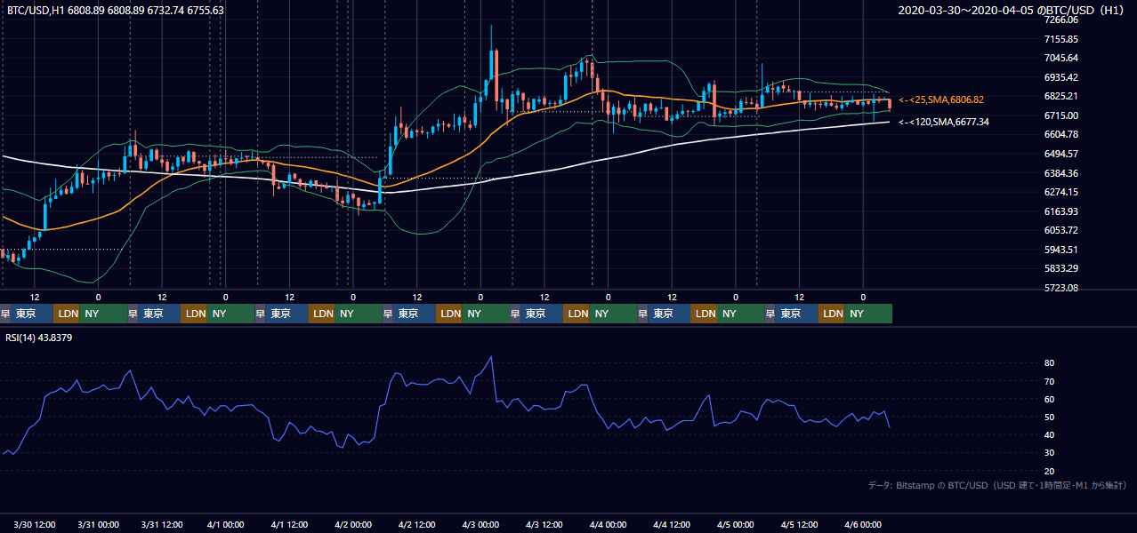1137x533 pixels.
Task: Click the 4/5 12:00 date label
Action: (800, 524)
